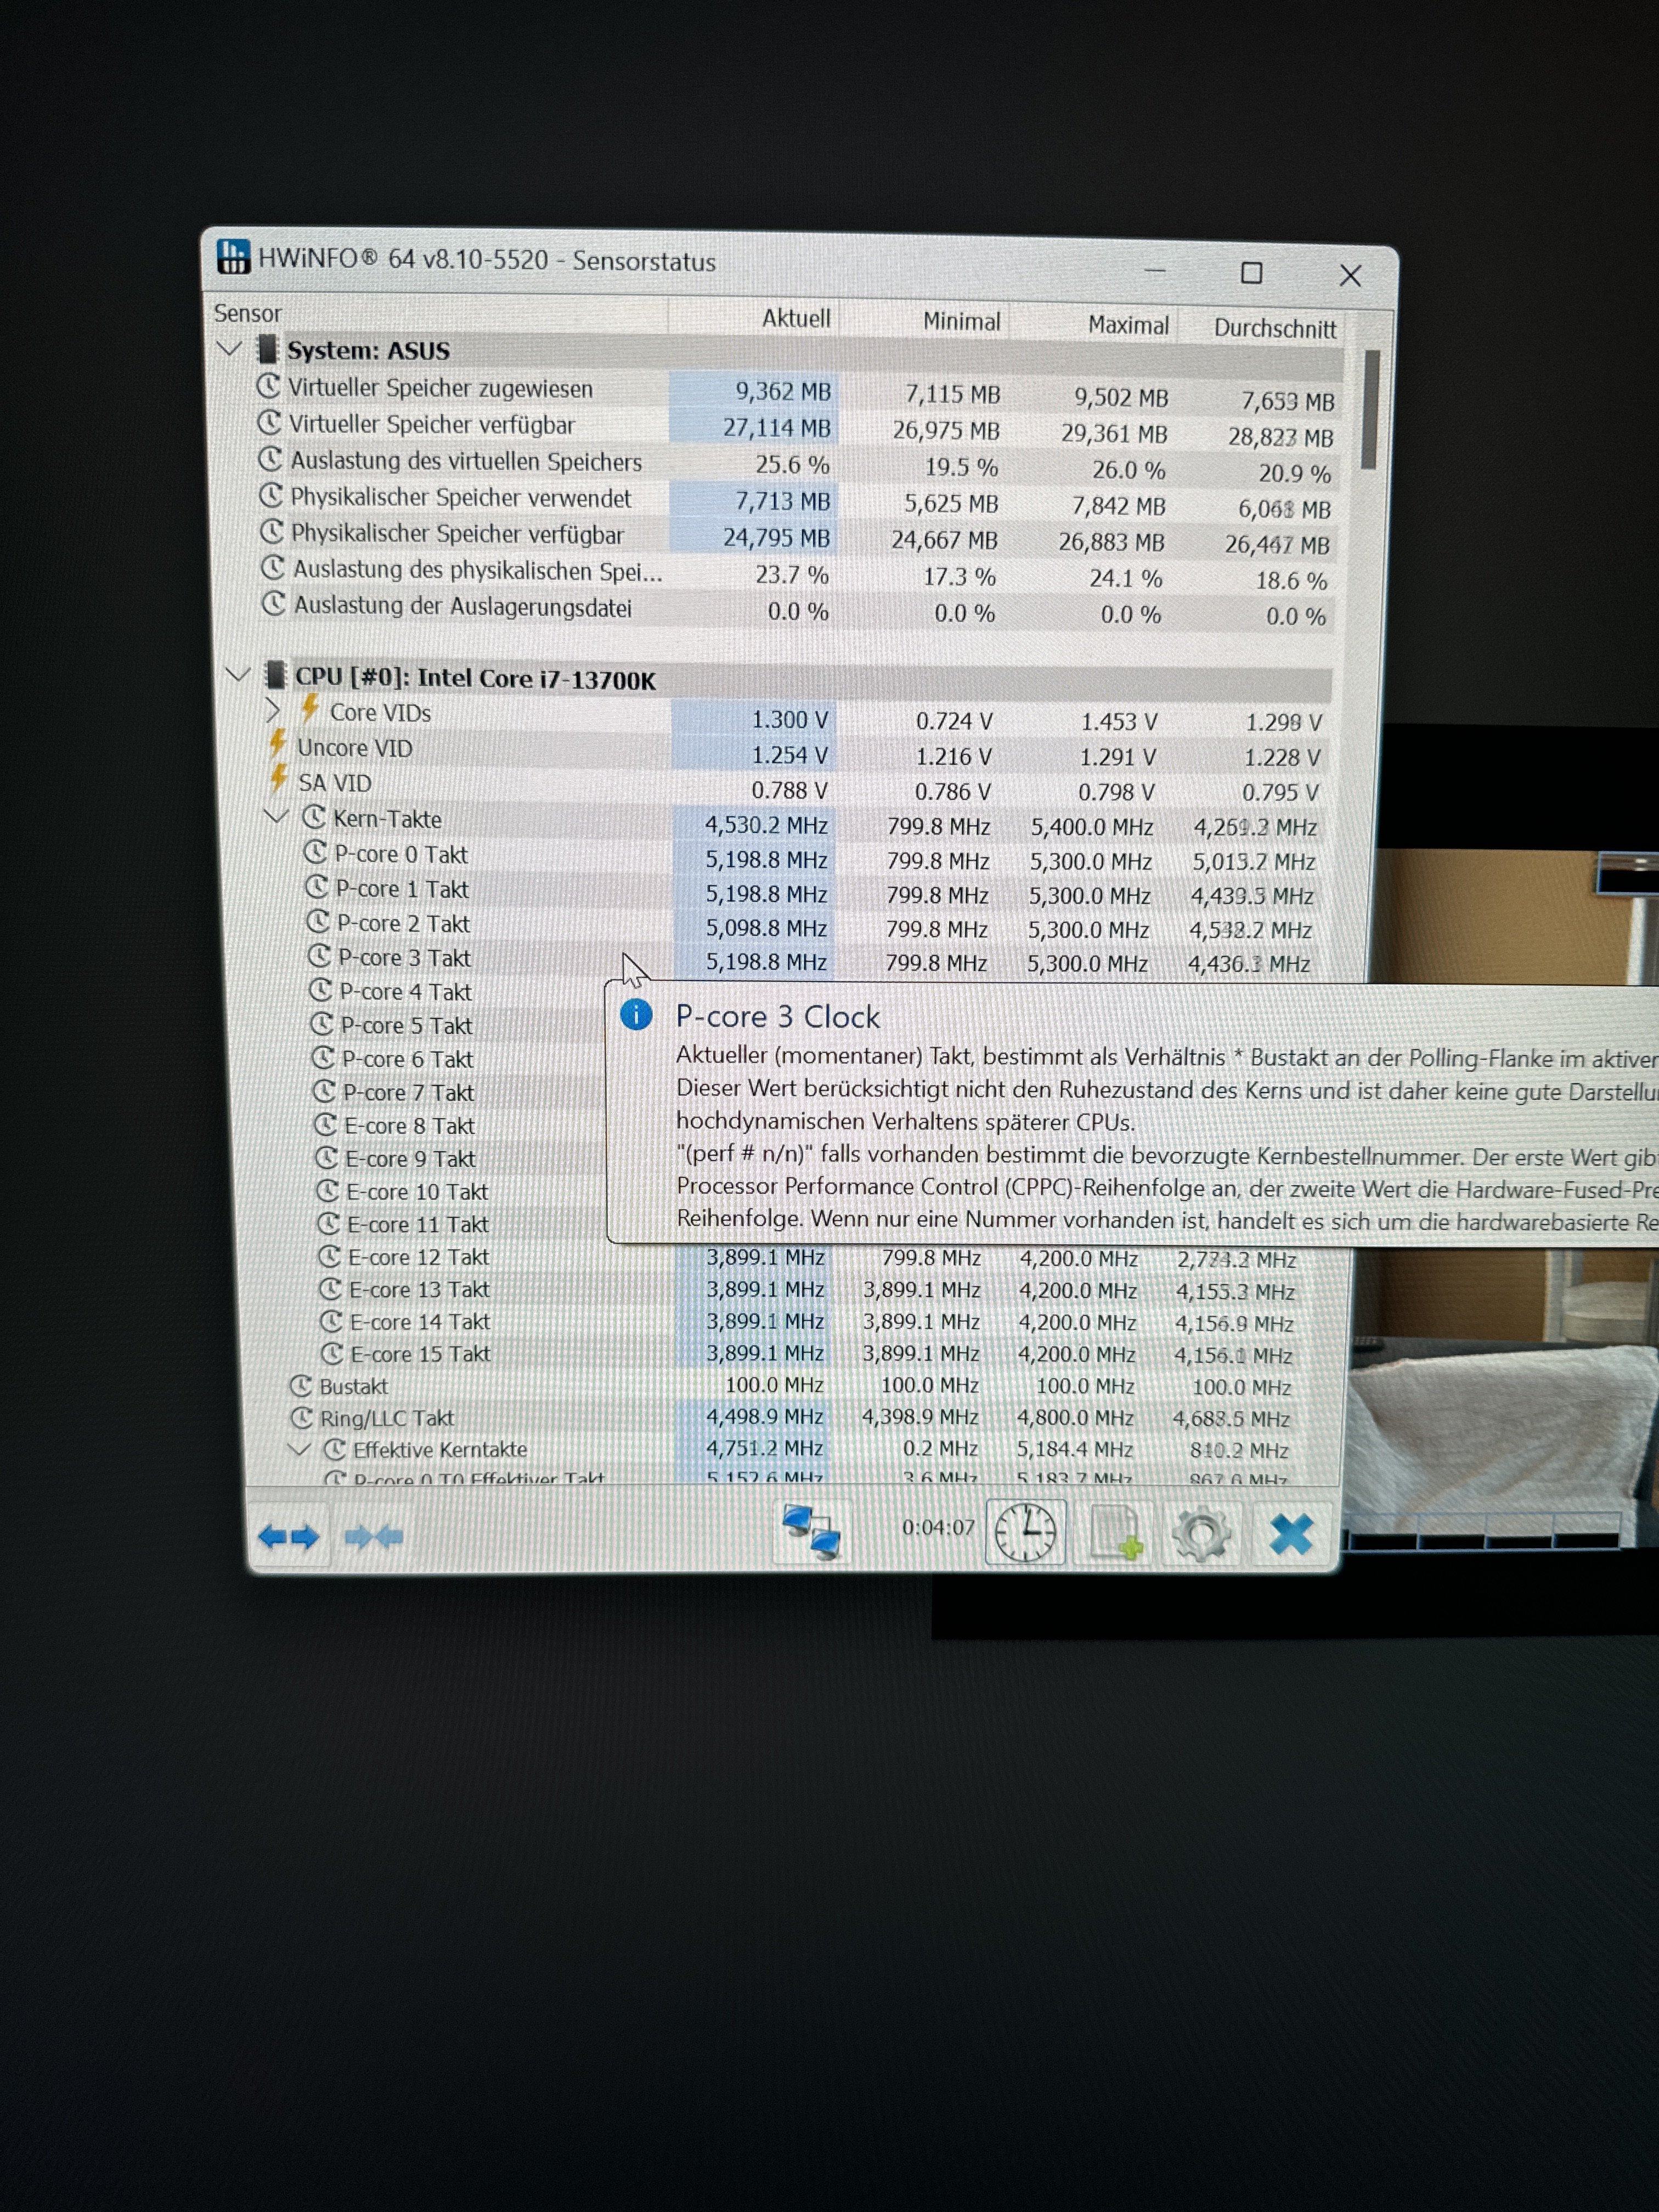This screenshot has width=1659, height=2212.
Task: Expand the Core VIDs chevron
Action: point(274,710)
